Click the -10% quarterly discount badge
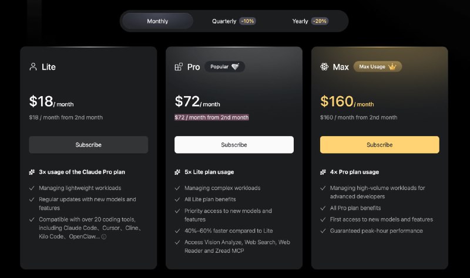The height and width of the screenshot is (278, 470). [247, 21]
